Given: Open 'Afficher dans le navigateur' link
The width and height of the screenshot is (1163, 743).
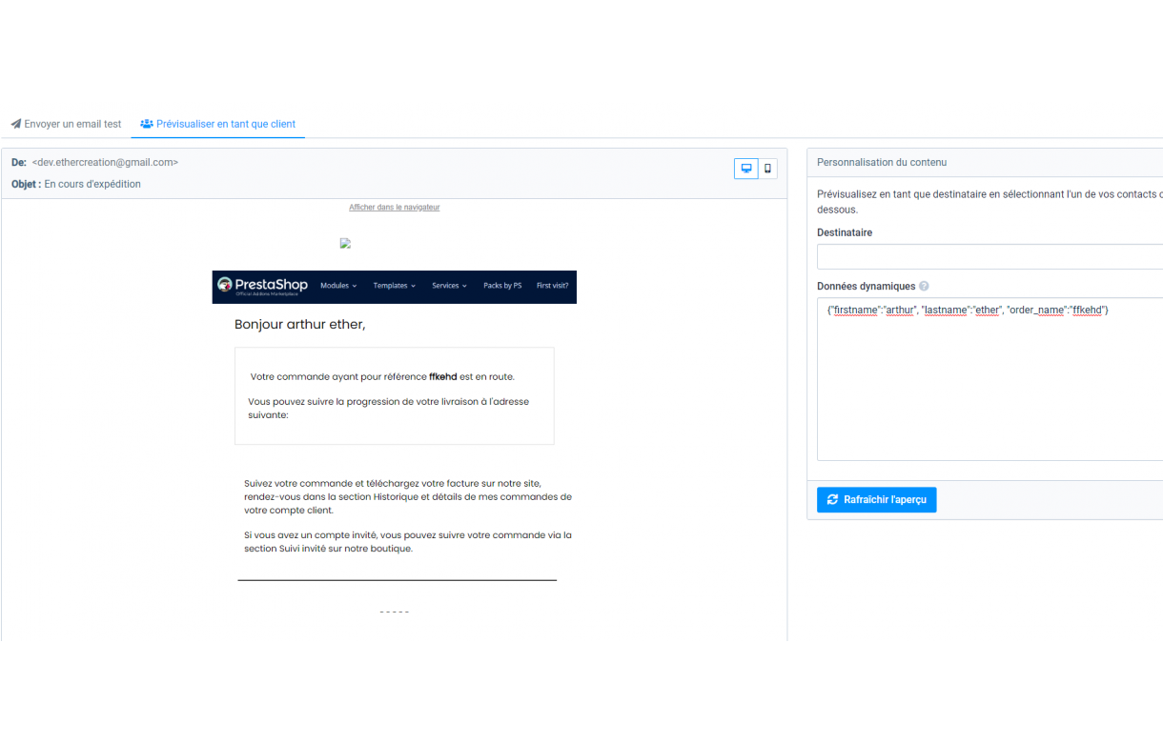Looking at the screenshot, I should click(x=395, y=207).
